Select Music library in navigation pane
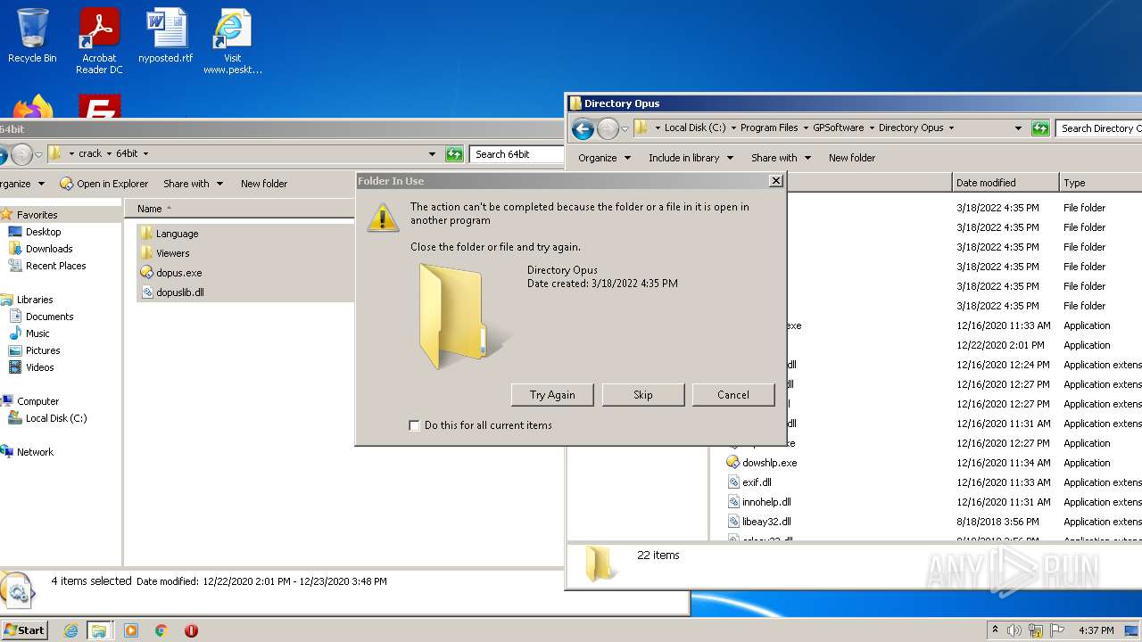The image size is (1142, 642). [x=37, y=333]
